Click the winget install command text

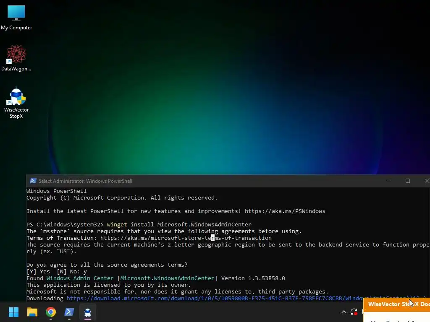179,225
